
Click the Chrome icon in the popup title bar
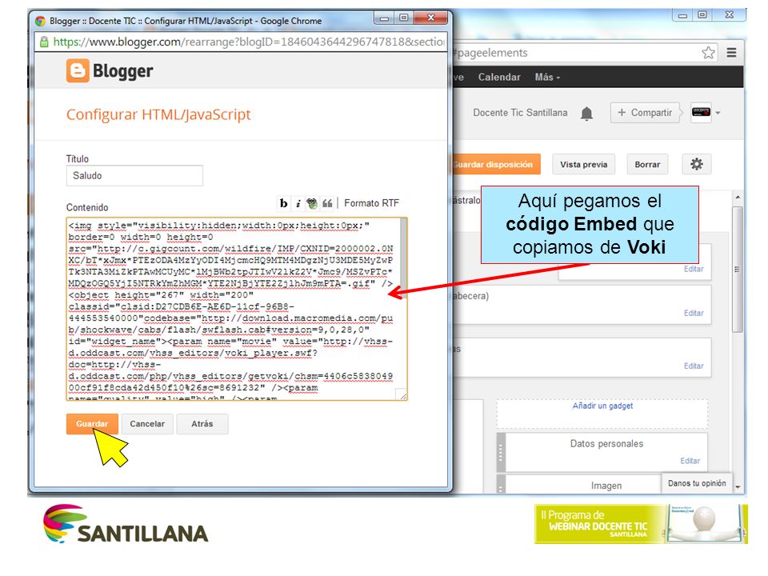40,21
